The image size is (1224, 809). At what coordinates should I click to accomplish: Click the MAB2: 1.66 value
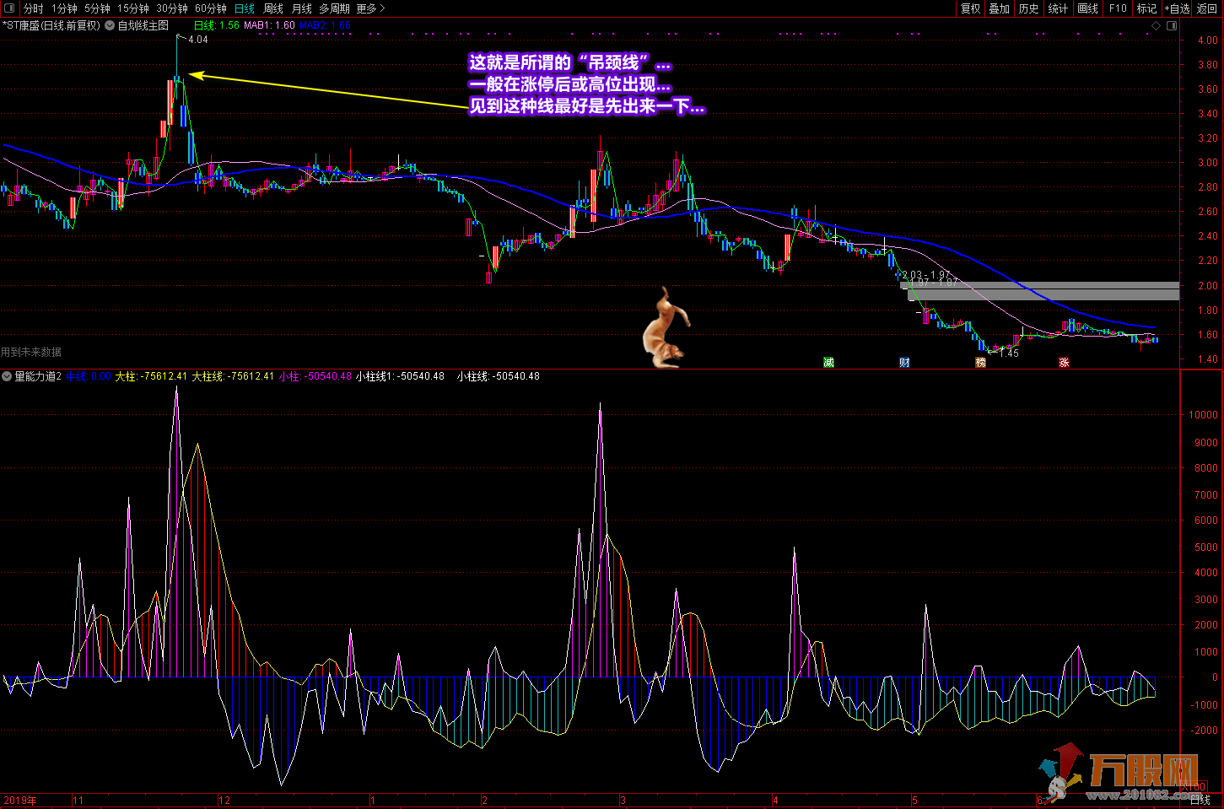coord(326,25)
